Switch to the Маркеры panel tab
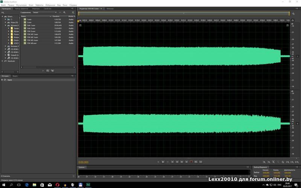 click(x=36, y=8)
